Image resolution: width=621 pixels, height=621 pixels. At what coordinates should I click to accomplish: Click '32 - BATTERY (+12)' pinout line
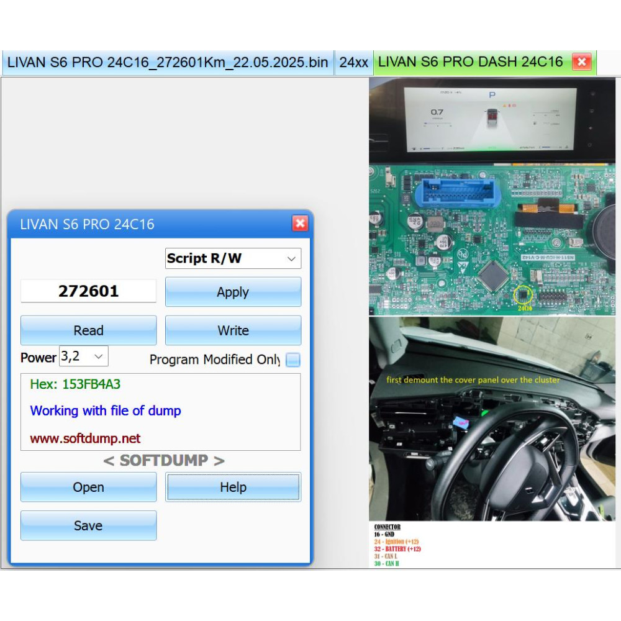click(397, 549)
